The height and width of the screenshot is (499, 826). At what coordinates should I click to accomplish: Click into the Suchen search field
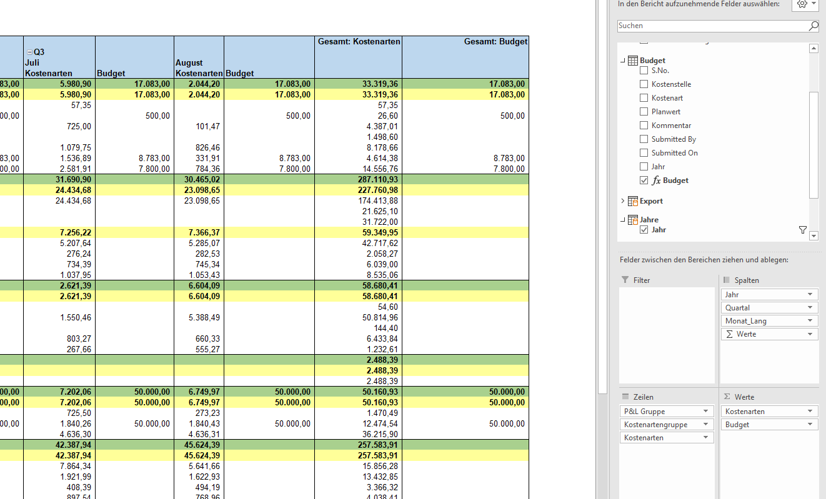[x=712, y=26]
